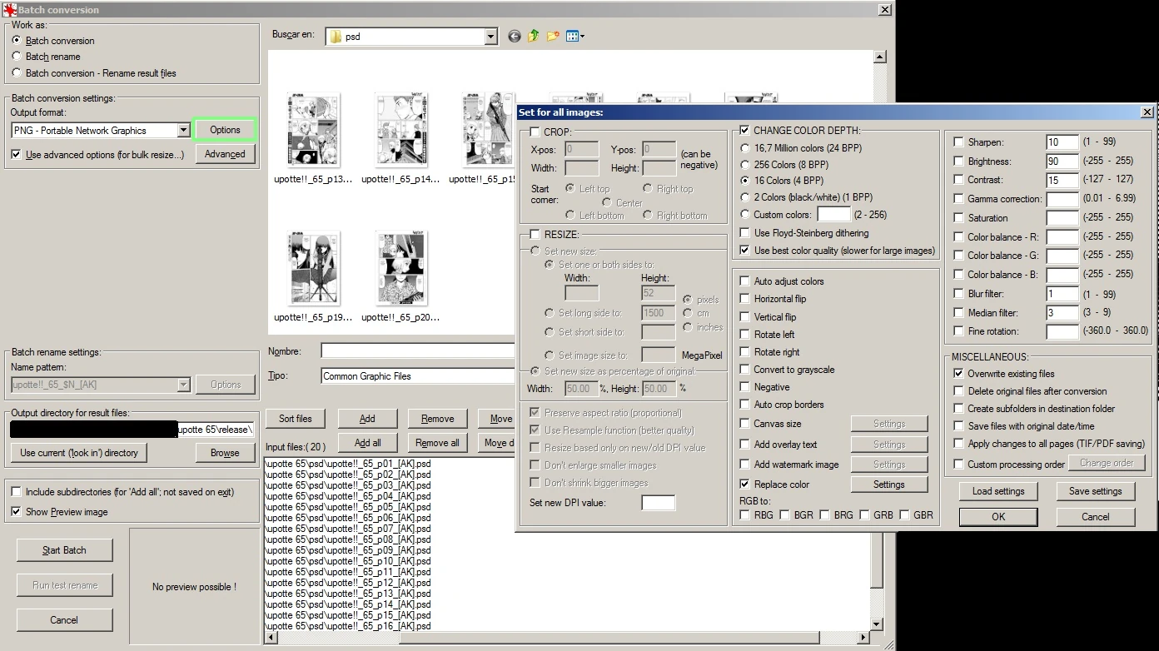Enable Floyd-Steinberg dithering
The image size is (1159, 651).
point(745,233)
